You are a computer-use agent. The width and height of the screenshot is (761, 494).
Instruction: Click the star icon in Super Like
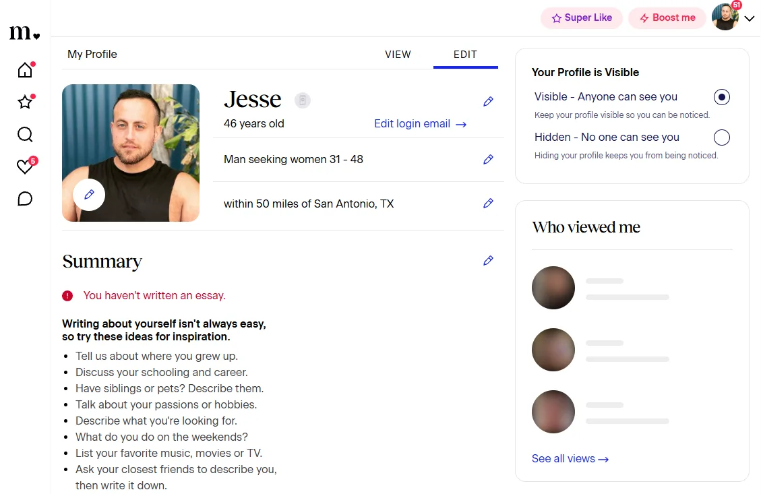coord(556,18)
